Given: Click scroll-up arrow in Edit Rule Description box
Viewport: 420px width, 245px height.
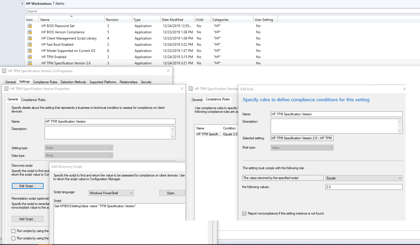Looking at the screenshot, I should [400, 122].
